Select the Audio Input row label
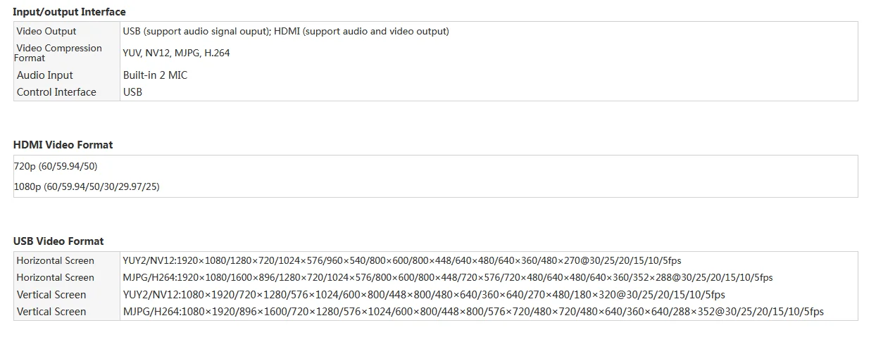This screenshot has height=349, width=876. 45,75
